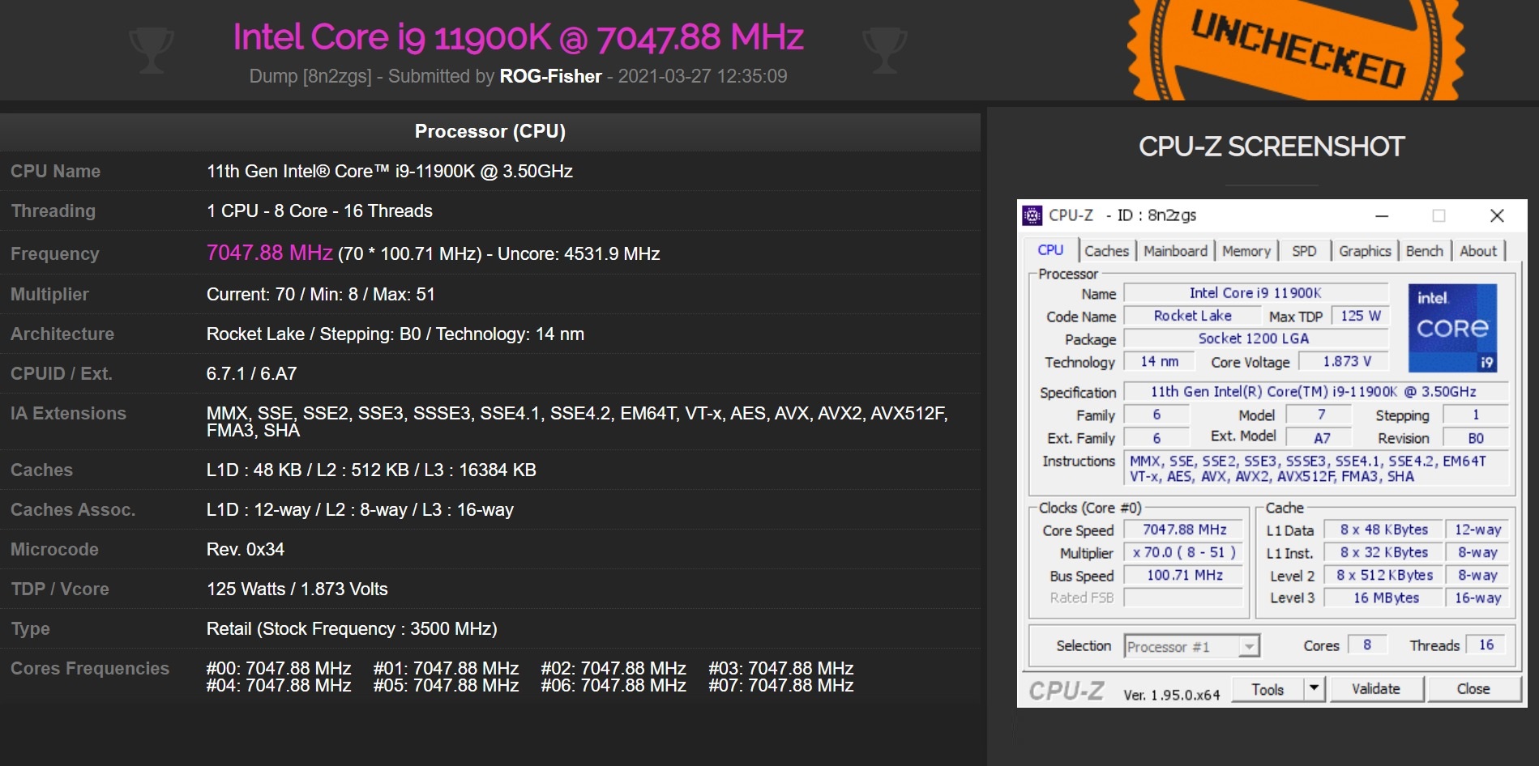The height and width of the screenshot is (766, 1539).
Task: Click the Technology value 14 nm in CPU-Z
Action: [1160, 361]
